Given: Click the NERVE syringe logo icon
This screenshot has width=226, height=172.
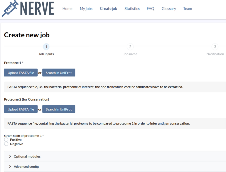Looking at the screenshot, I should point(10,9).
